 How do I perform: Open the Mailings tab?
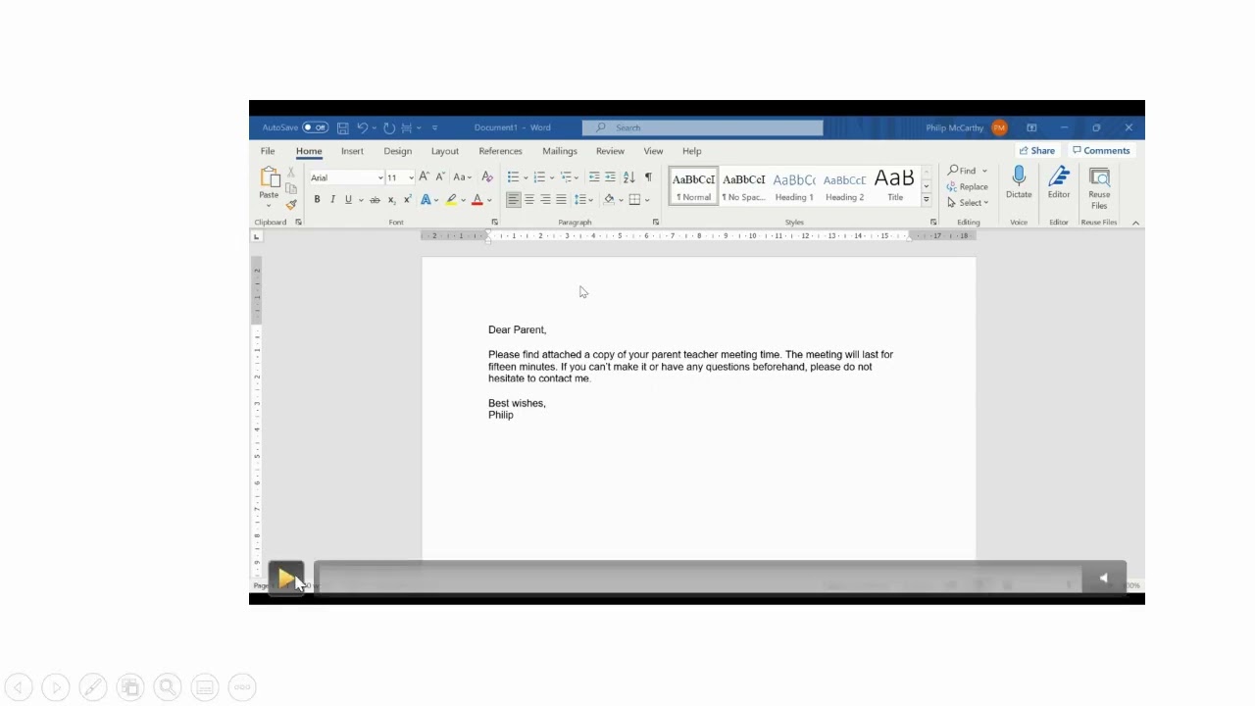(560, 151)
